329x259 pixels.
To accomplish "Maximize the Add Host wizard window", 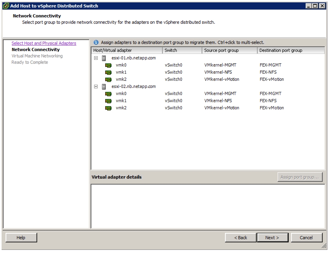I will click(x=315, y=6).
